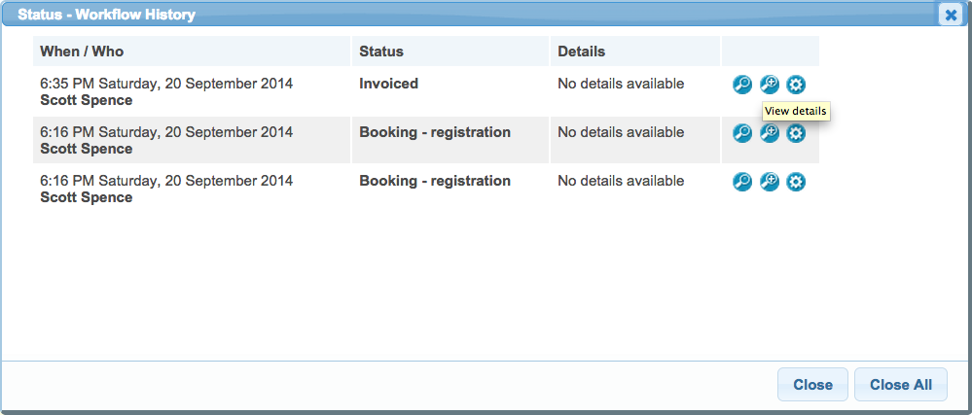Select Booking - registration status in the middle row
Screen dimensions: 972x415
coord(435,132)
